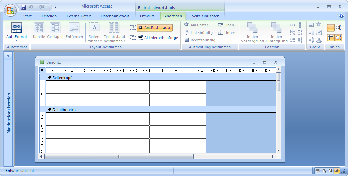Image resolution: width=348 pixels, height=176 pixels.
Task: Open the Seite einrichten tab
Action: click(205, 16)
